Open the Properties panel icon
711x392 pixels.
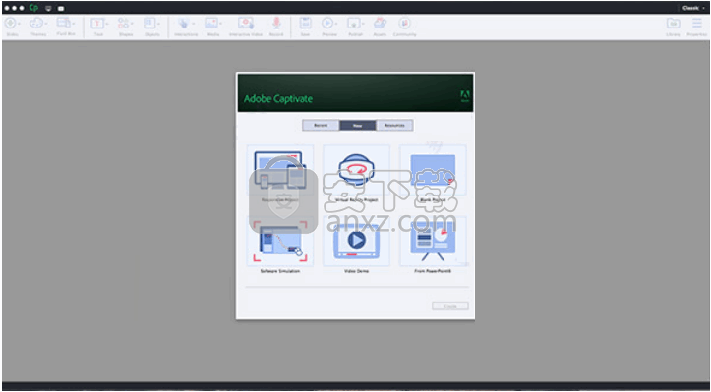point(697,24)
